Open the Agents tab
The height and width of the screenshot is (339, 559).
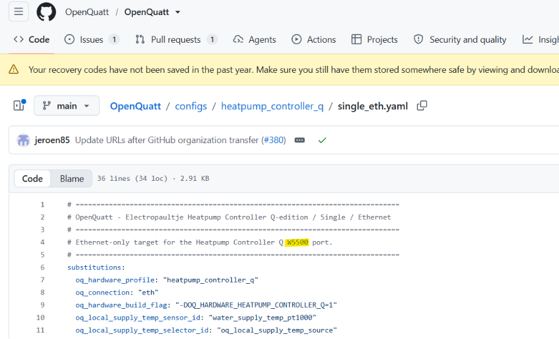click(x=254, y=40)
